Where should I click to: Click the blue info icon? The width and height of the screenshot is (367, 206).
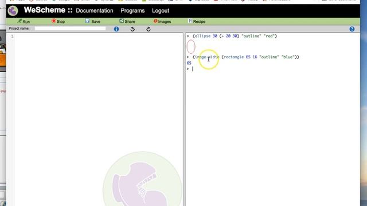click(x=116, y=29)
